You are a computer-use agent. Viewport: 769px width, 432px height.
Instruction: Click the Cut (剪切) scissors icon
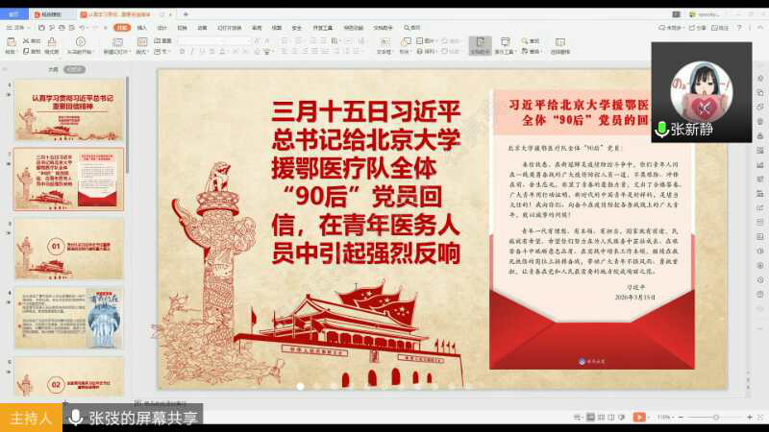pyautogui.click(x=26, y=40)
